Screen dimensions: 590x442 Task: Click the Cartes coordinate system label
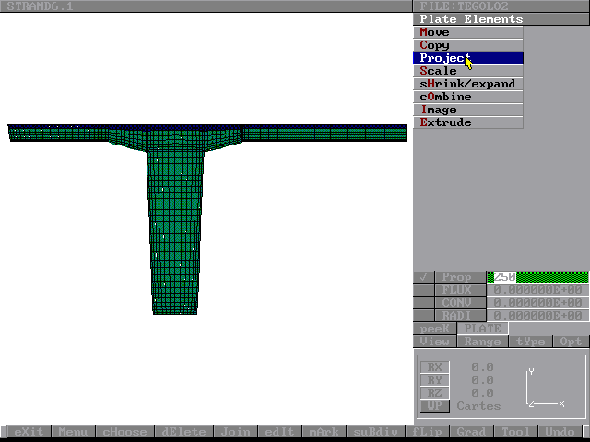coord(478,406)
